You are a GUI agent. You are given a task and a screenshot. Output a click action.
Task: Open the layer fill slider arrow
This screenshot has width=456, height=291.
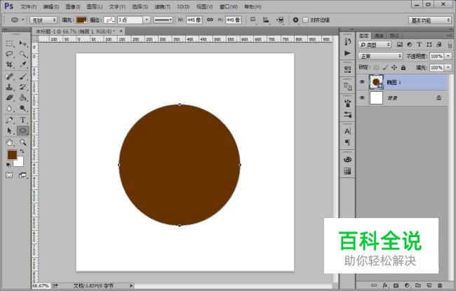coord(448,67)
